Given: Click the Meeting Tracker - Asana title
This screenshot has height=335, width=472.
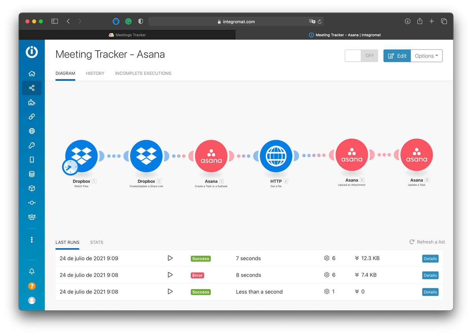Looking at the screenshot, I should coord(110,55).
